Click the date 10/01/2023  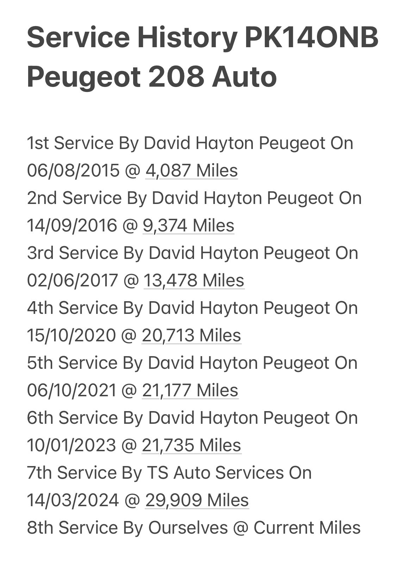[x=71, y=446]
